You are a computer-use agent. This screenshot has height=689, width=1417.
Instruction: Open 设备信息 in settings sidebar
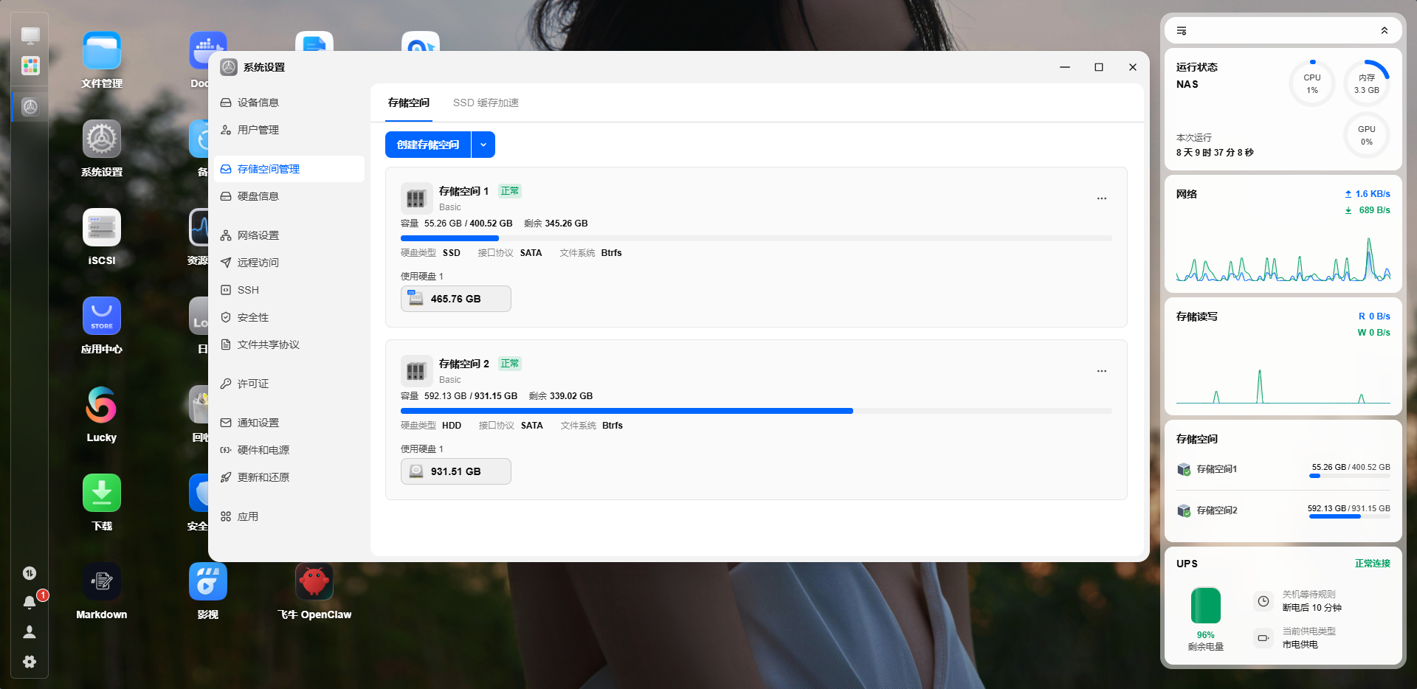289,103
